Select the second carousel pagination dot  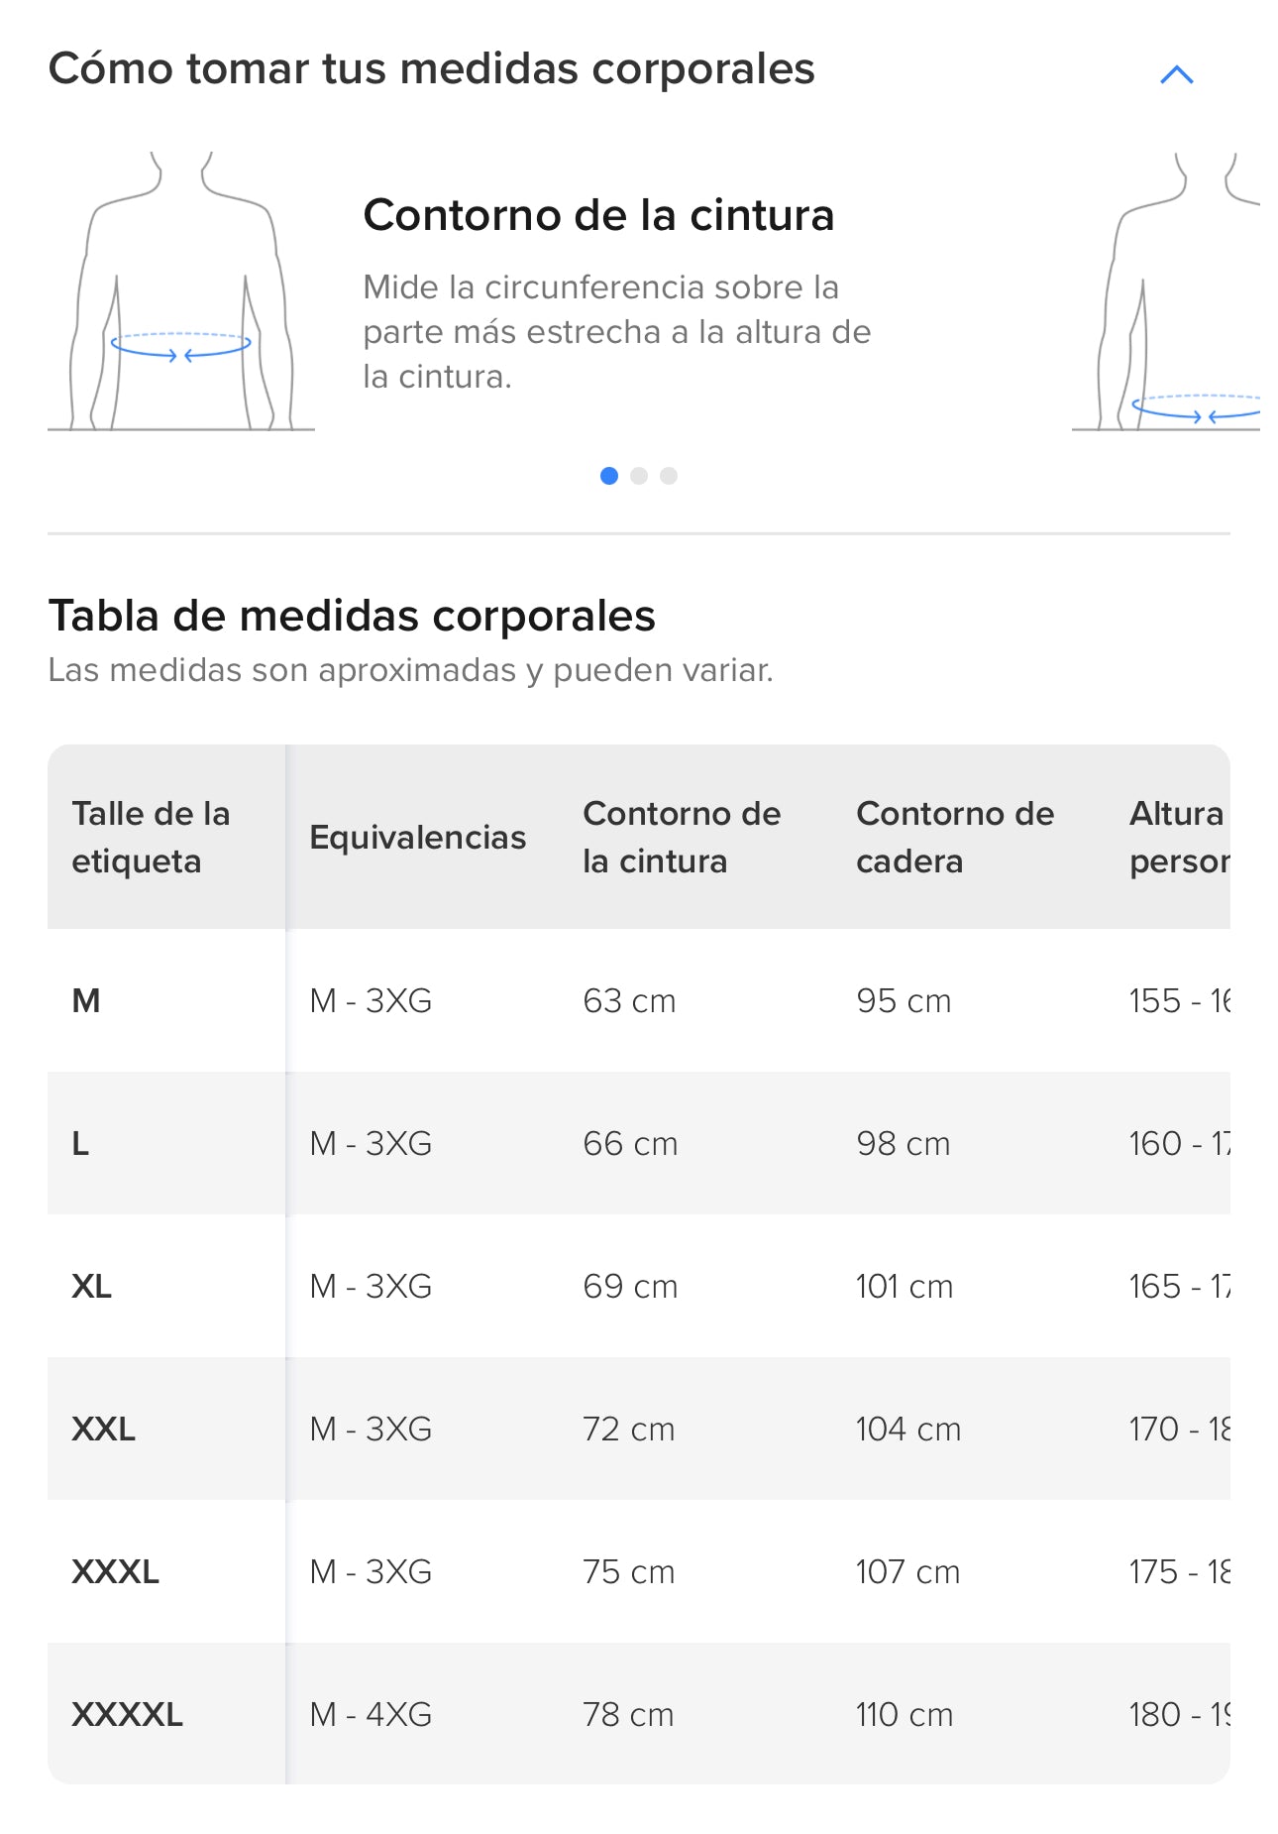[x=639, y=476]
